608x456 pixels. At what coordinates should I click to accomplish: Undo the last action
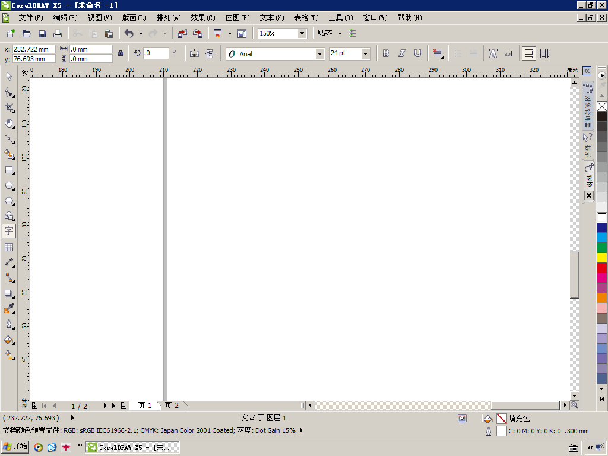129,33
